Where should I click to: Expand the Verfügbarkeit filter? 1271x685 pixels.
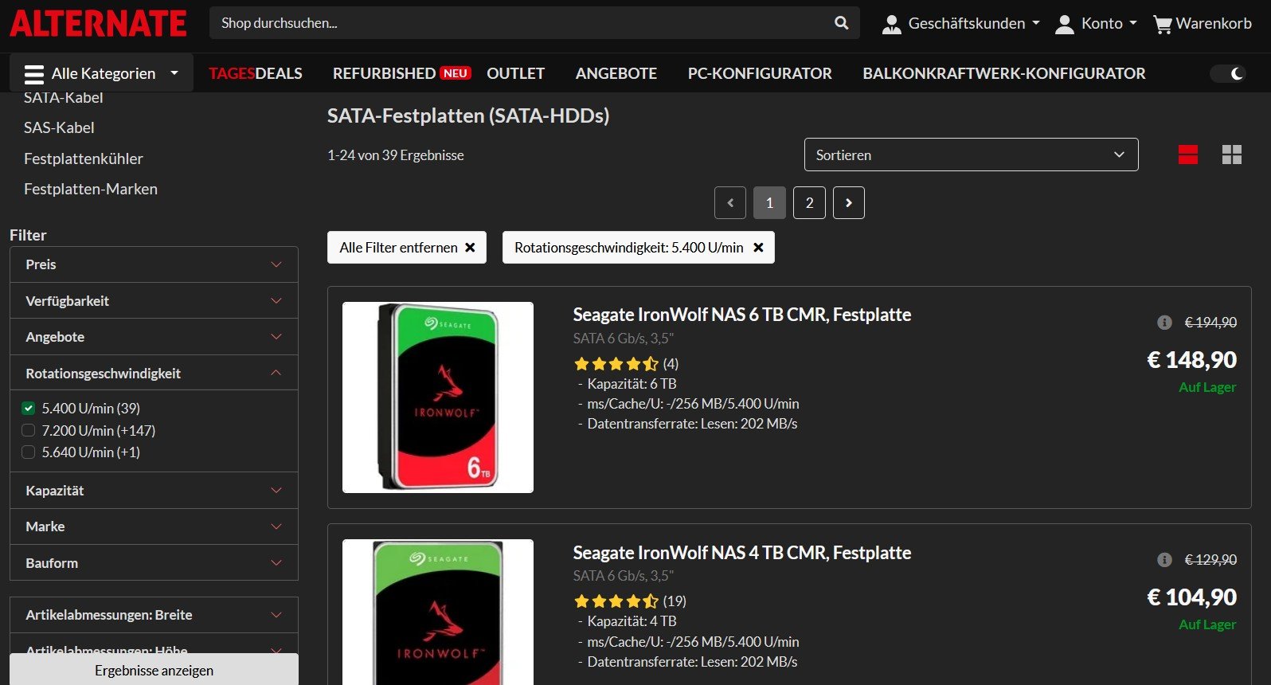(x=154, y=301)
